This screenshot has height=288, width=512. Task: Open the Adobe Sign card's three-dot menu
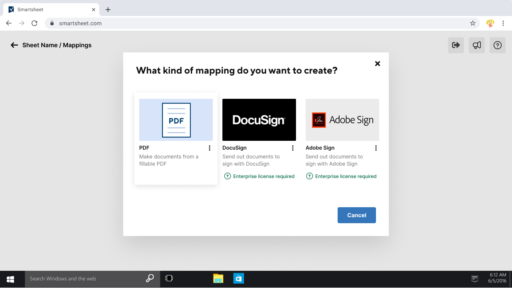[376, 148]
